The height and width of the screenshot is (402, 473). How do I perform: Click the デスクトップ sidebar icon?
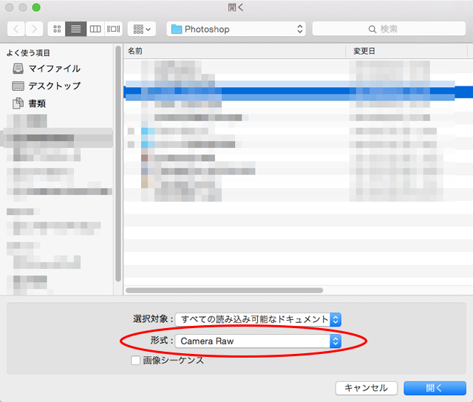point(18,86)
